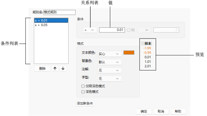The height and width of the screenshot is (116, 207).
Task: Open the disabled second relation dropdown
Action: click(144, 30)
